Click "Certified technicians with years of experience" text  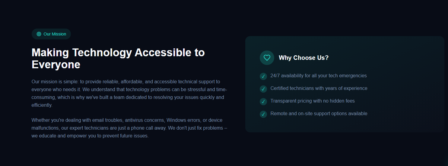pos(319,88)
